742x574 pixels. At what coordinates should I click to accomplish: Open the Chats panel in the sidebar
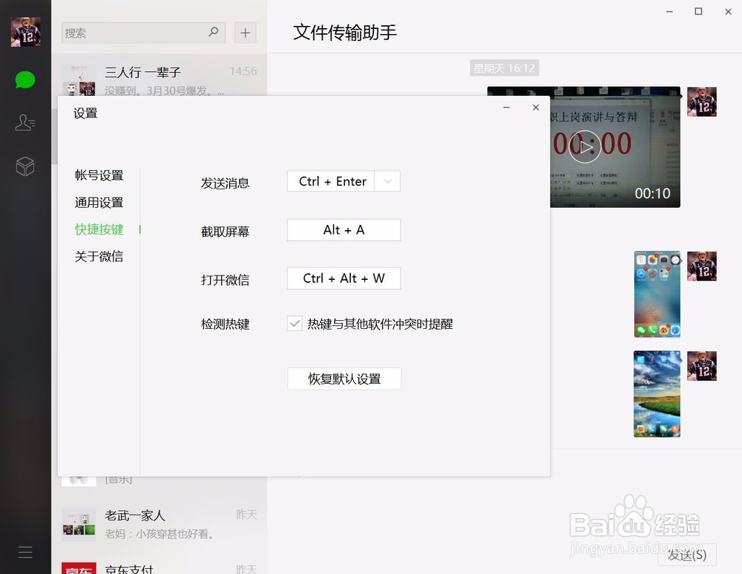click(24, 79)
